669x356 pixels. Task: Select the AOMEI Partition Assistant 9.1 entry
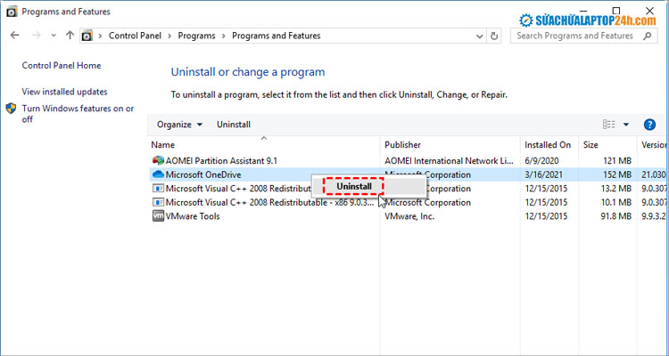click(221, 160)
